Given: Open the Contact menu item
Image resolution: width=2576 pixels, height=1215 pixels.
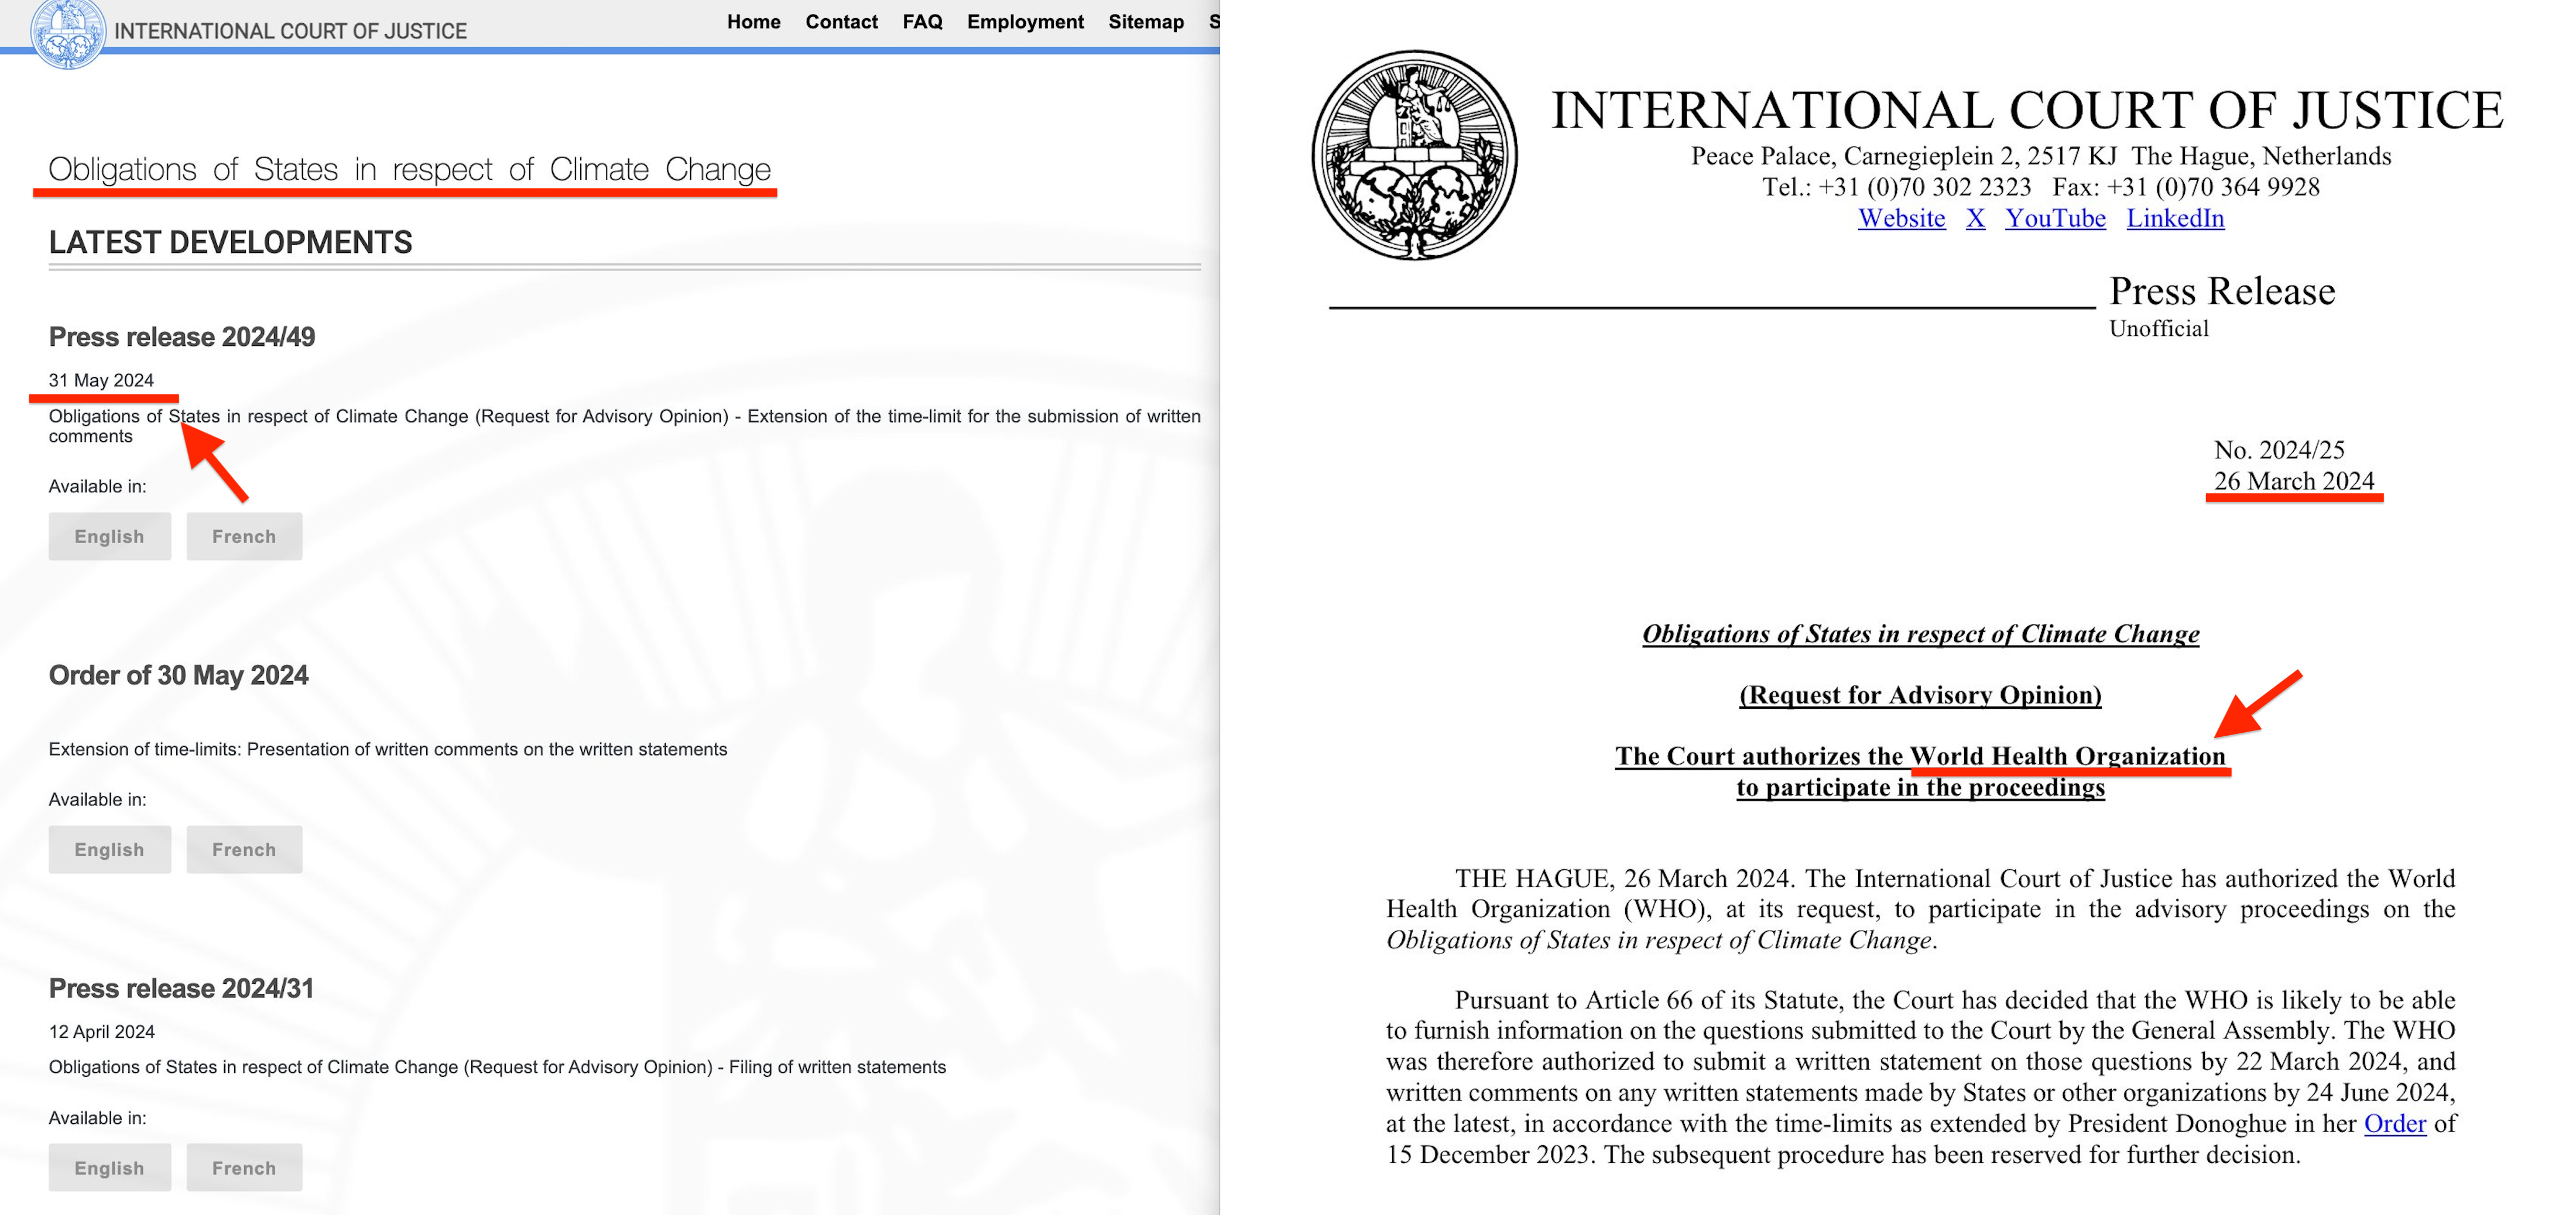Looking at the screenshot, I should pyautogui.click(x=841, y=22).
